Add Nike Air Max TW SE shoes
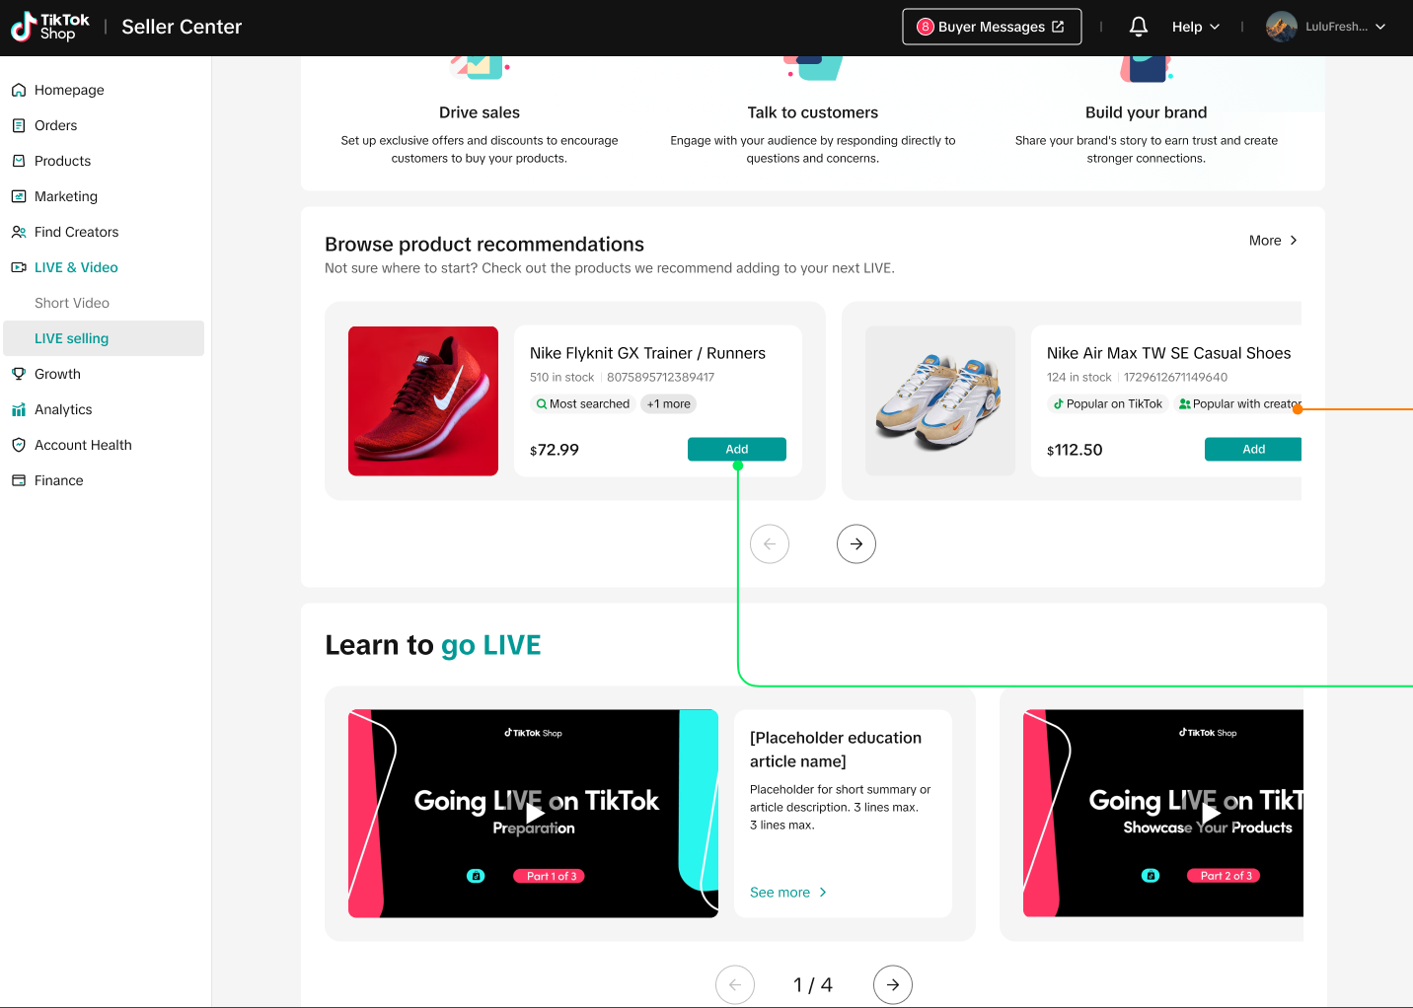The width and height of the screenshot is (1413, 1008). coord(1252,449)
